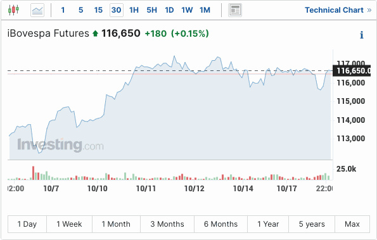Click the 25.0k volume axis label
Screen dimensions: 377x240
click(346, 169)
